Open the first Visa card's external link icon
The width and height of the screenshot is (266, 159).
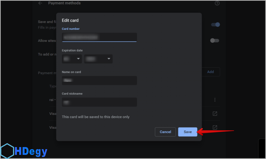pyautogui.click(x=215, y=114)
